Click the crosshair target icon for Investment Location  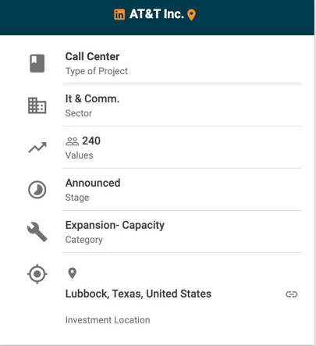coord(37,274)
